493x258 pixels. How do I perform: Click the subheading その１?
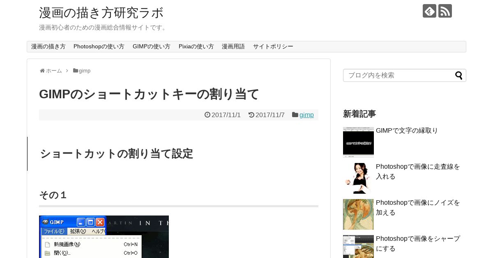point(53,195)
